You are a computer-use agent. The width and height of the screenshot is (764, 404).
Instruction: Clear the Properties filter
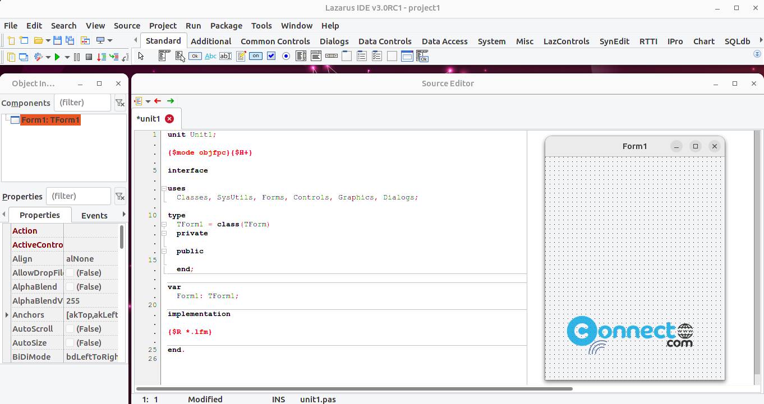tap(119, 196)
